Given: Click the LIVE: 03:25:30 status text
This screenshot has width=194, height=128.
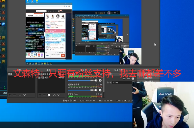Looking at the screenshot, I should (x=87, y=101).
